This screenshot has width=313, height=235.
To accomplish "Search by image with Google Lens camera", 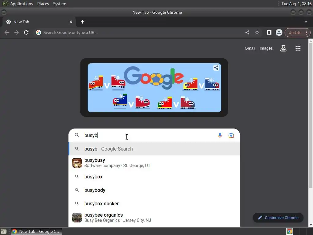I will point(231,135).
